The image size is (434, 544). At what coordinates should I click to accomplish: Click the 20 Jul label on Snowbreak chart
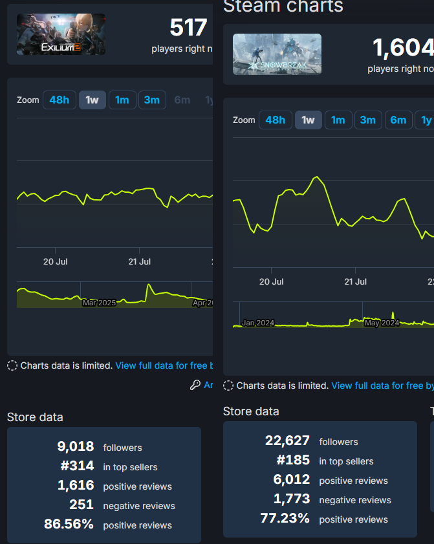click(271, 282)
